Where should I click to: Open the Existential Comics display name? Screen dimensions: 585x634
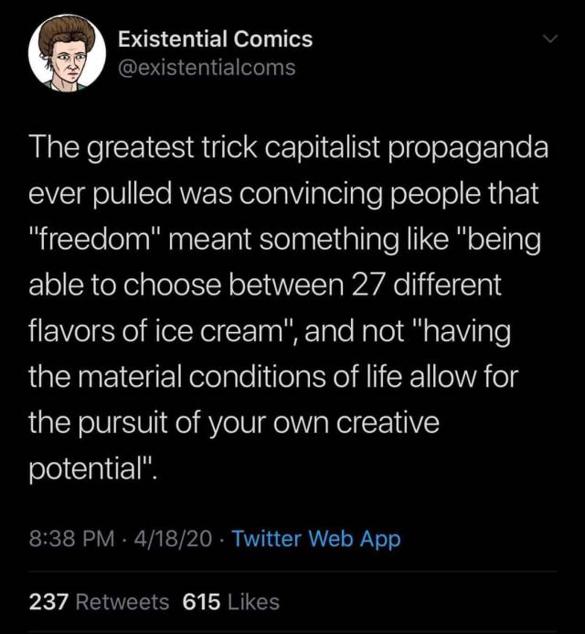(x=216, y=39)
